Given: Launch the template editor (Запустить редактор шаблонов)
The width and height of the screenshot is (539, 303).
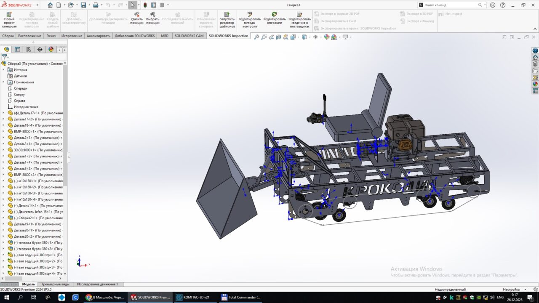Looking at the screenshot, I should point(227,20).
